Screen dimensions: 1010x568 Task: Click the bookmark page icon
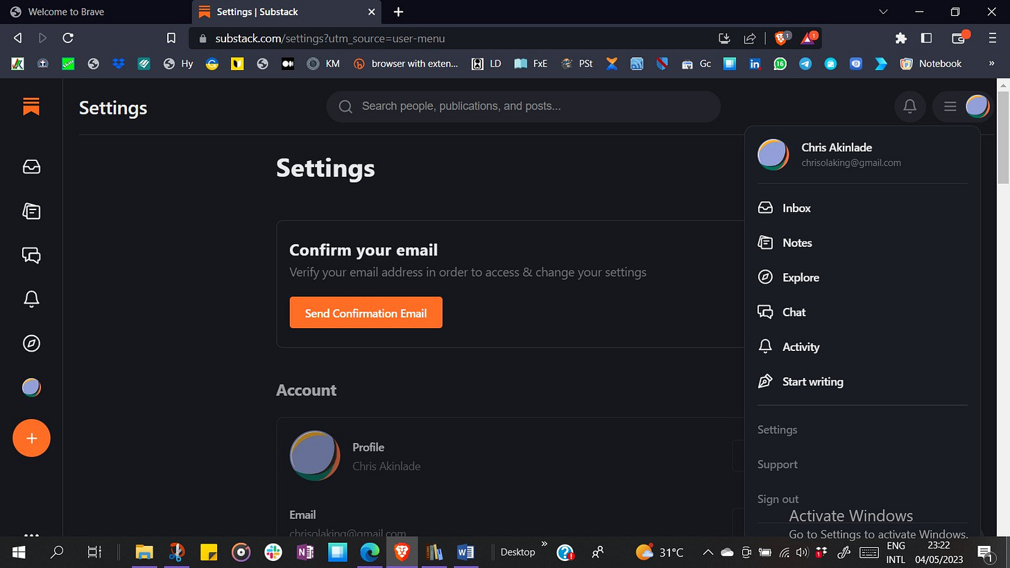coord(171,38)
